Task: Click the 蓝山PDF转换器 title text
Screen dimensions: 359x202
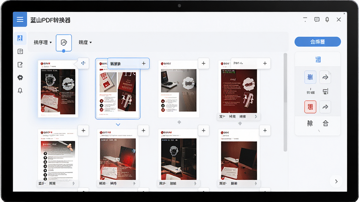Action: pos(50,20)
